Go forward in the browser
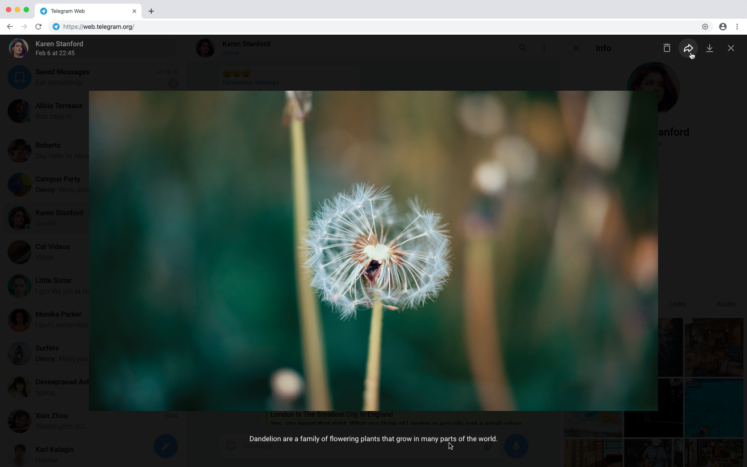Viewport: 747px width, 467px height. pos(24,27)
